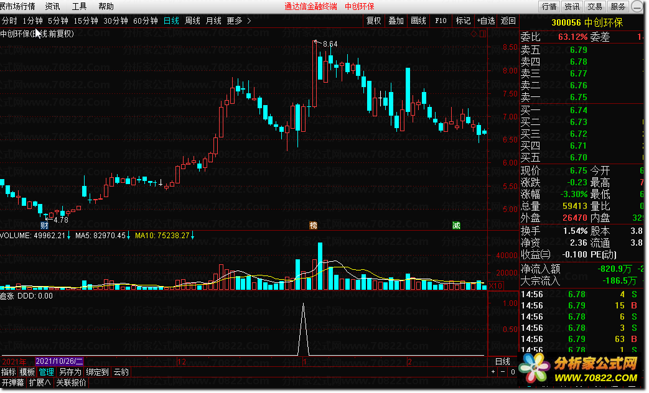
Task: Click the 财 marker below the chart low
Action: (x=44, y=226)
